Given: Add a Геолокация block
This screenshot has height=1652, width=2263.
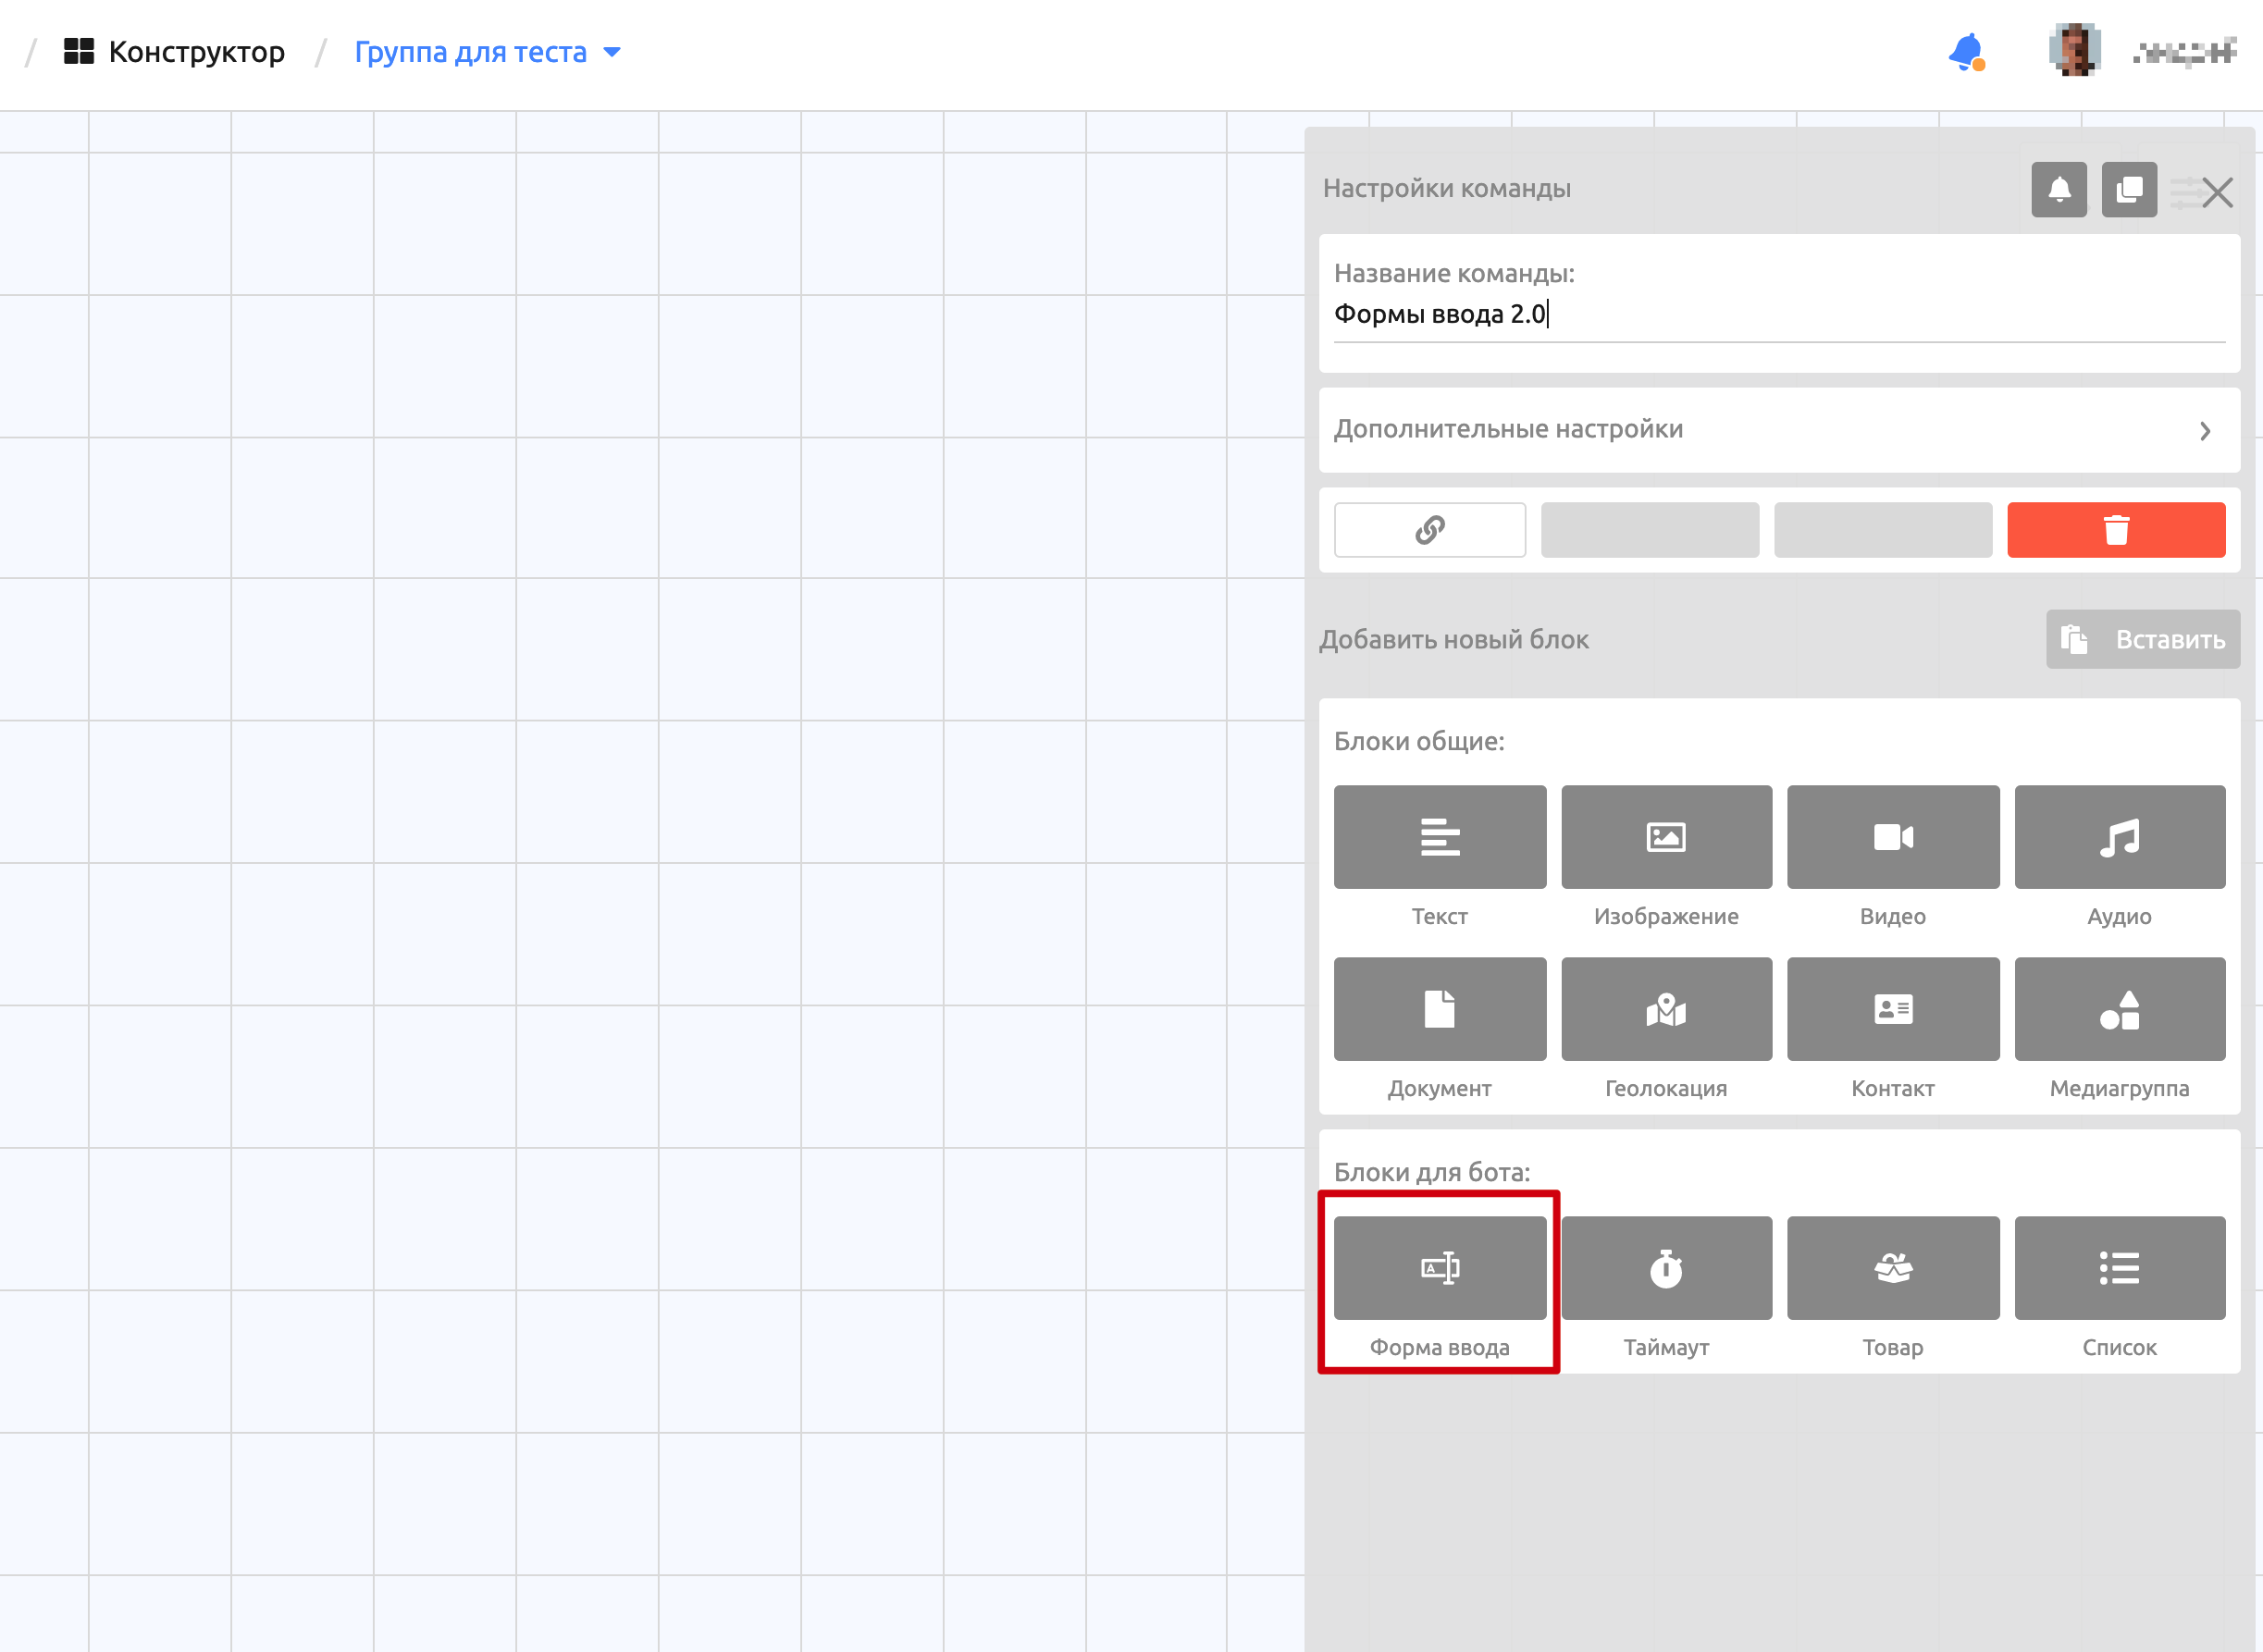Looking at the screenshot, I should click(x=1666, y=1008).
